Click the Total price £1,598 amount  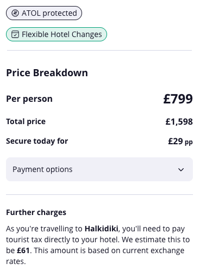click(179, 121)
